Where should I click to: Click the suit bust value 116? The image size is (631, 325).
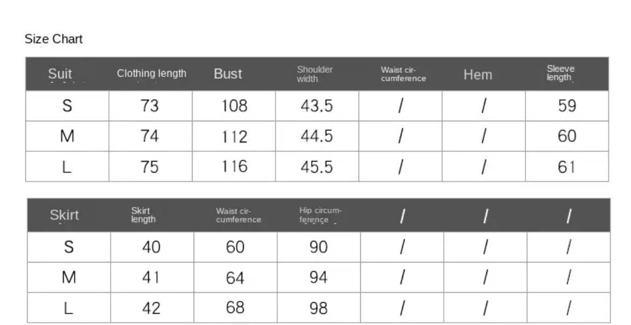pyautogui.click(x=234, y=167)
